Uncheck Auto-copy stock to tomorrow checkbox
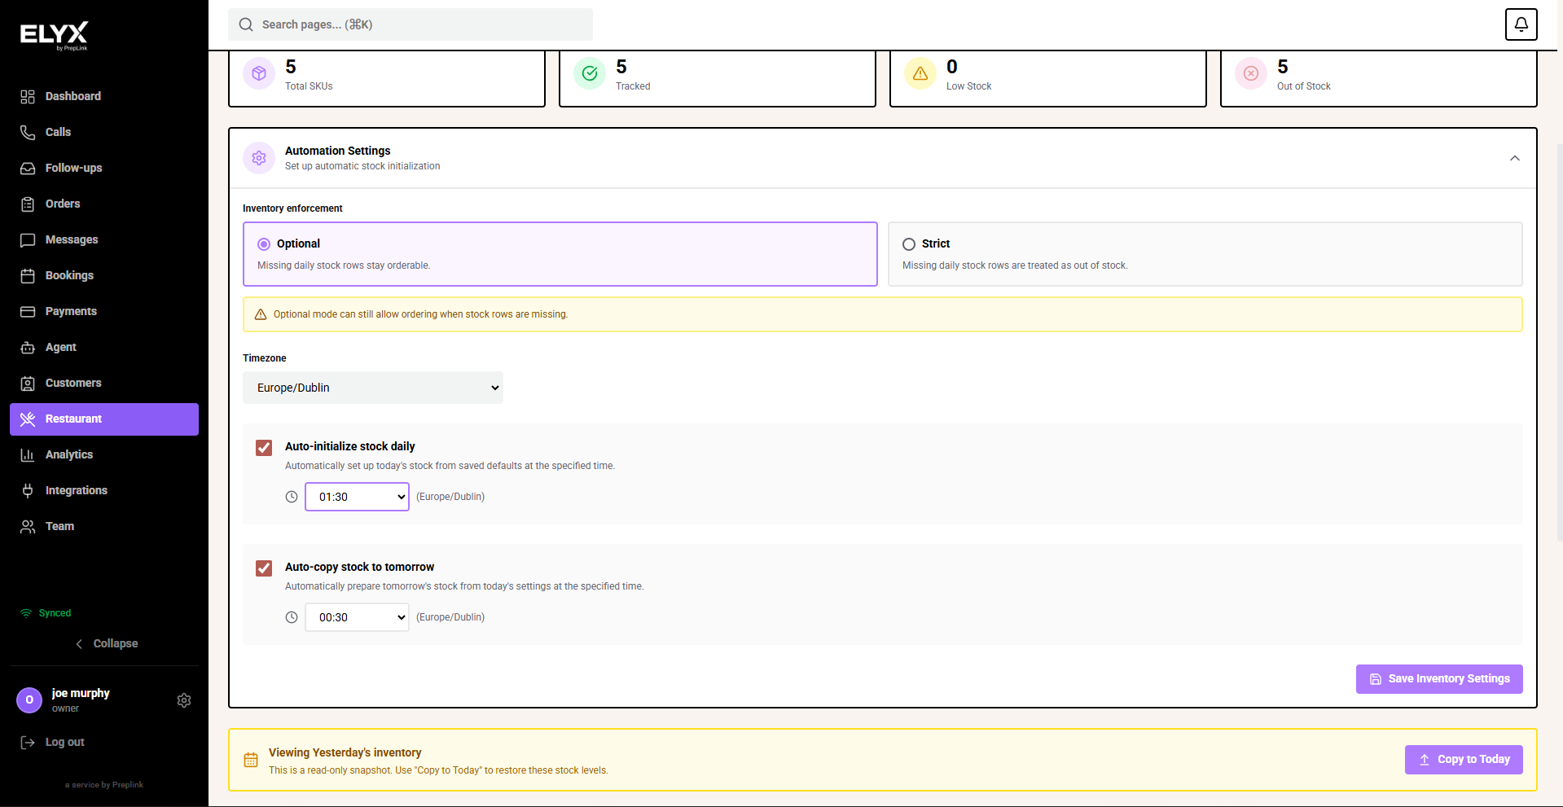 point(264,568)
